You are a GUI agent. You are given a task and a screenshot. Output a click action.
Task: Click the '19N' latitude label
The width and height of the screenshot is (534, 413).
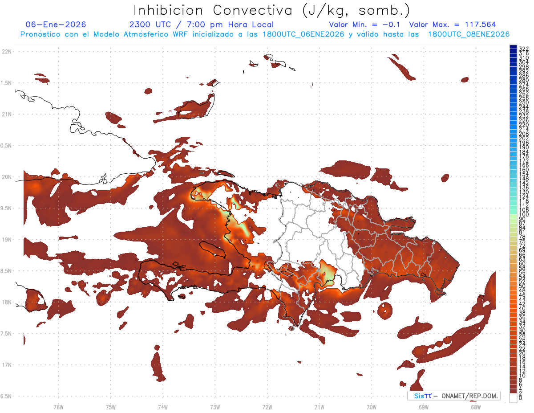pos(7,239)
